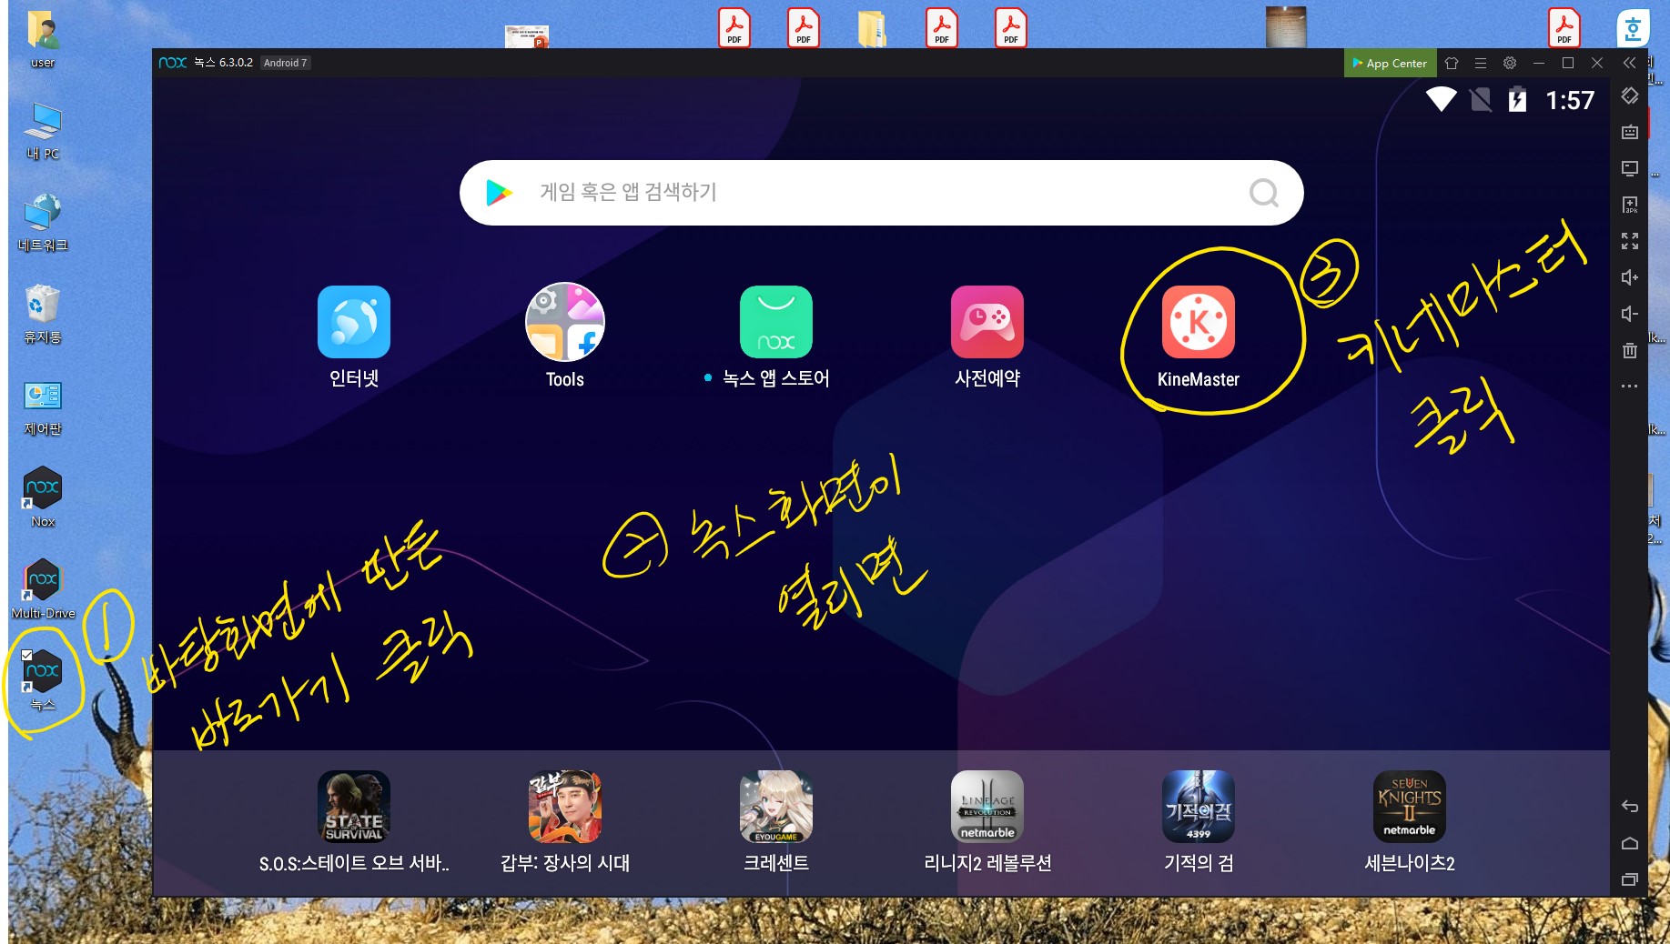Click the install APK icon
The height and width of the screenshot is (944, 1670).
[x=1630, y=205]
